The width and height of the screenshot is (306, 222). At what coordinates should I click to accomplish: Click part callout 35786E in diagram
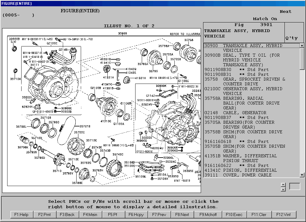pos(77,183)
